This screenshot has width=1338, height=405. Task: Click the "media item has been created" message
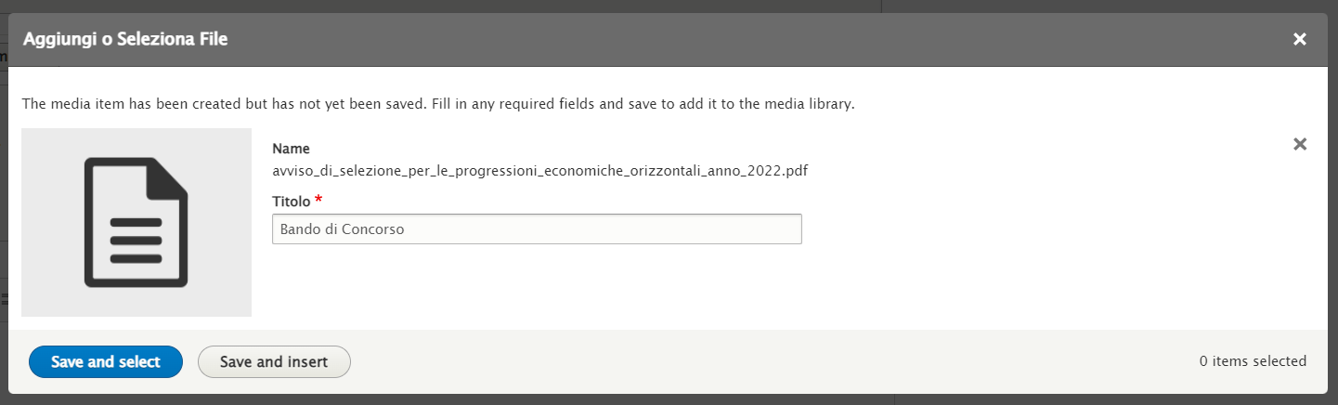point(437,104)
